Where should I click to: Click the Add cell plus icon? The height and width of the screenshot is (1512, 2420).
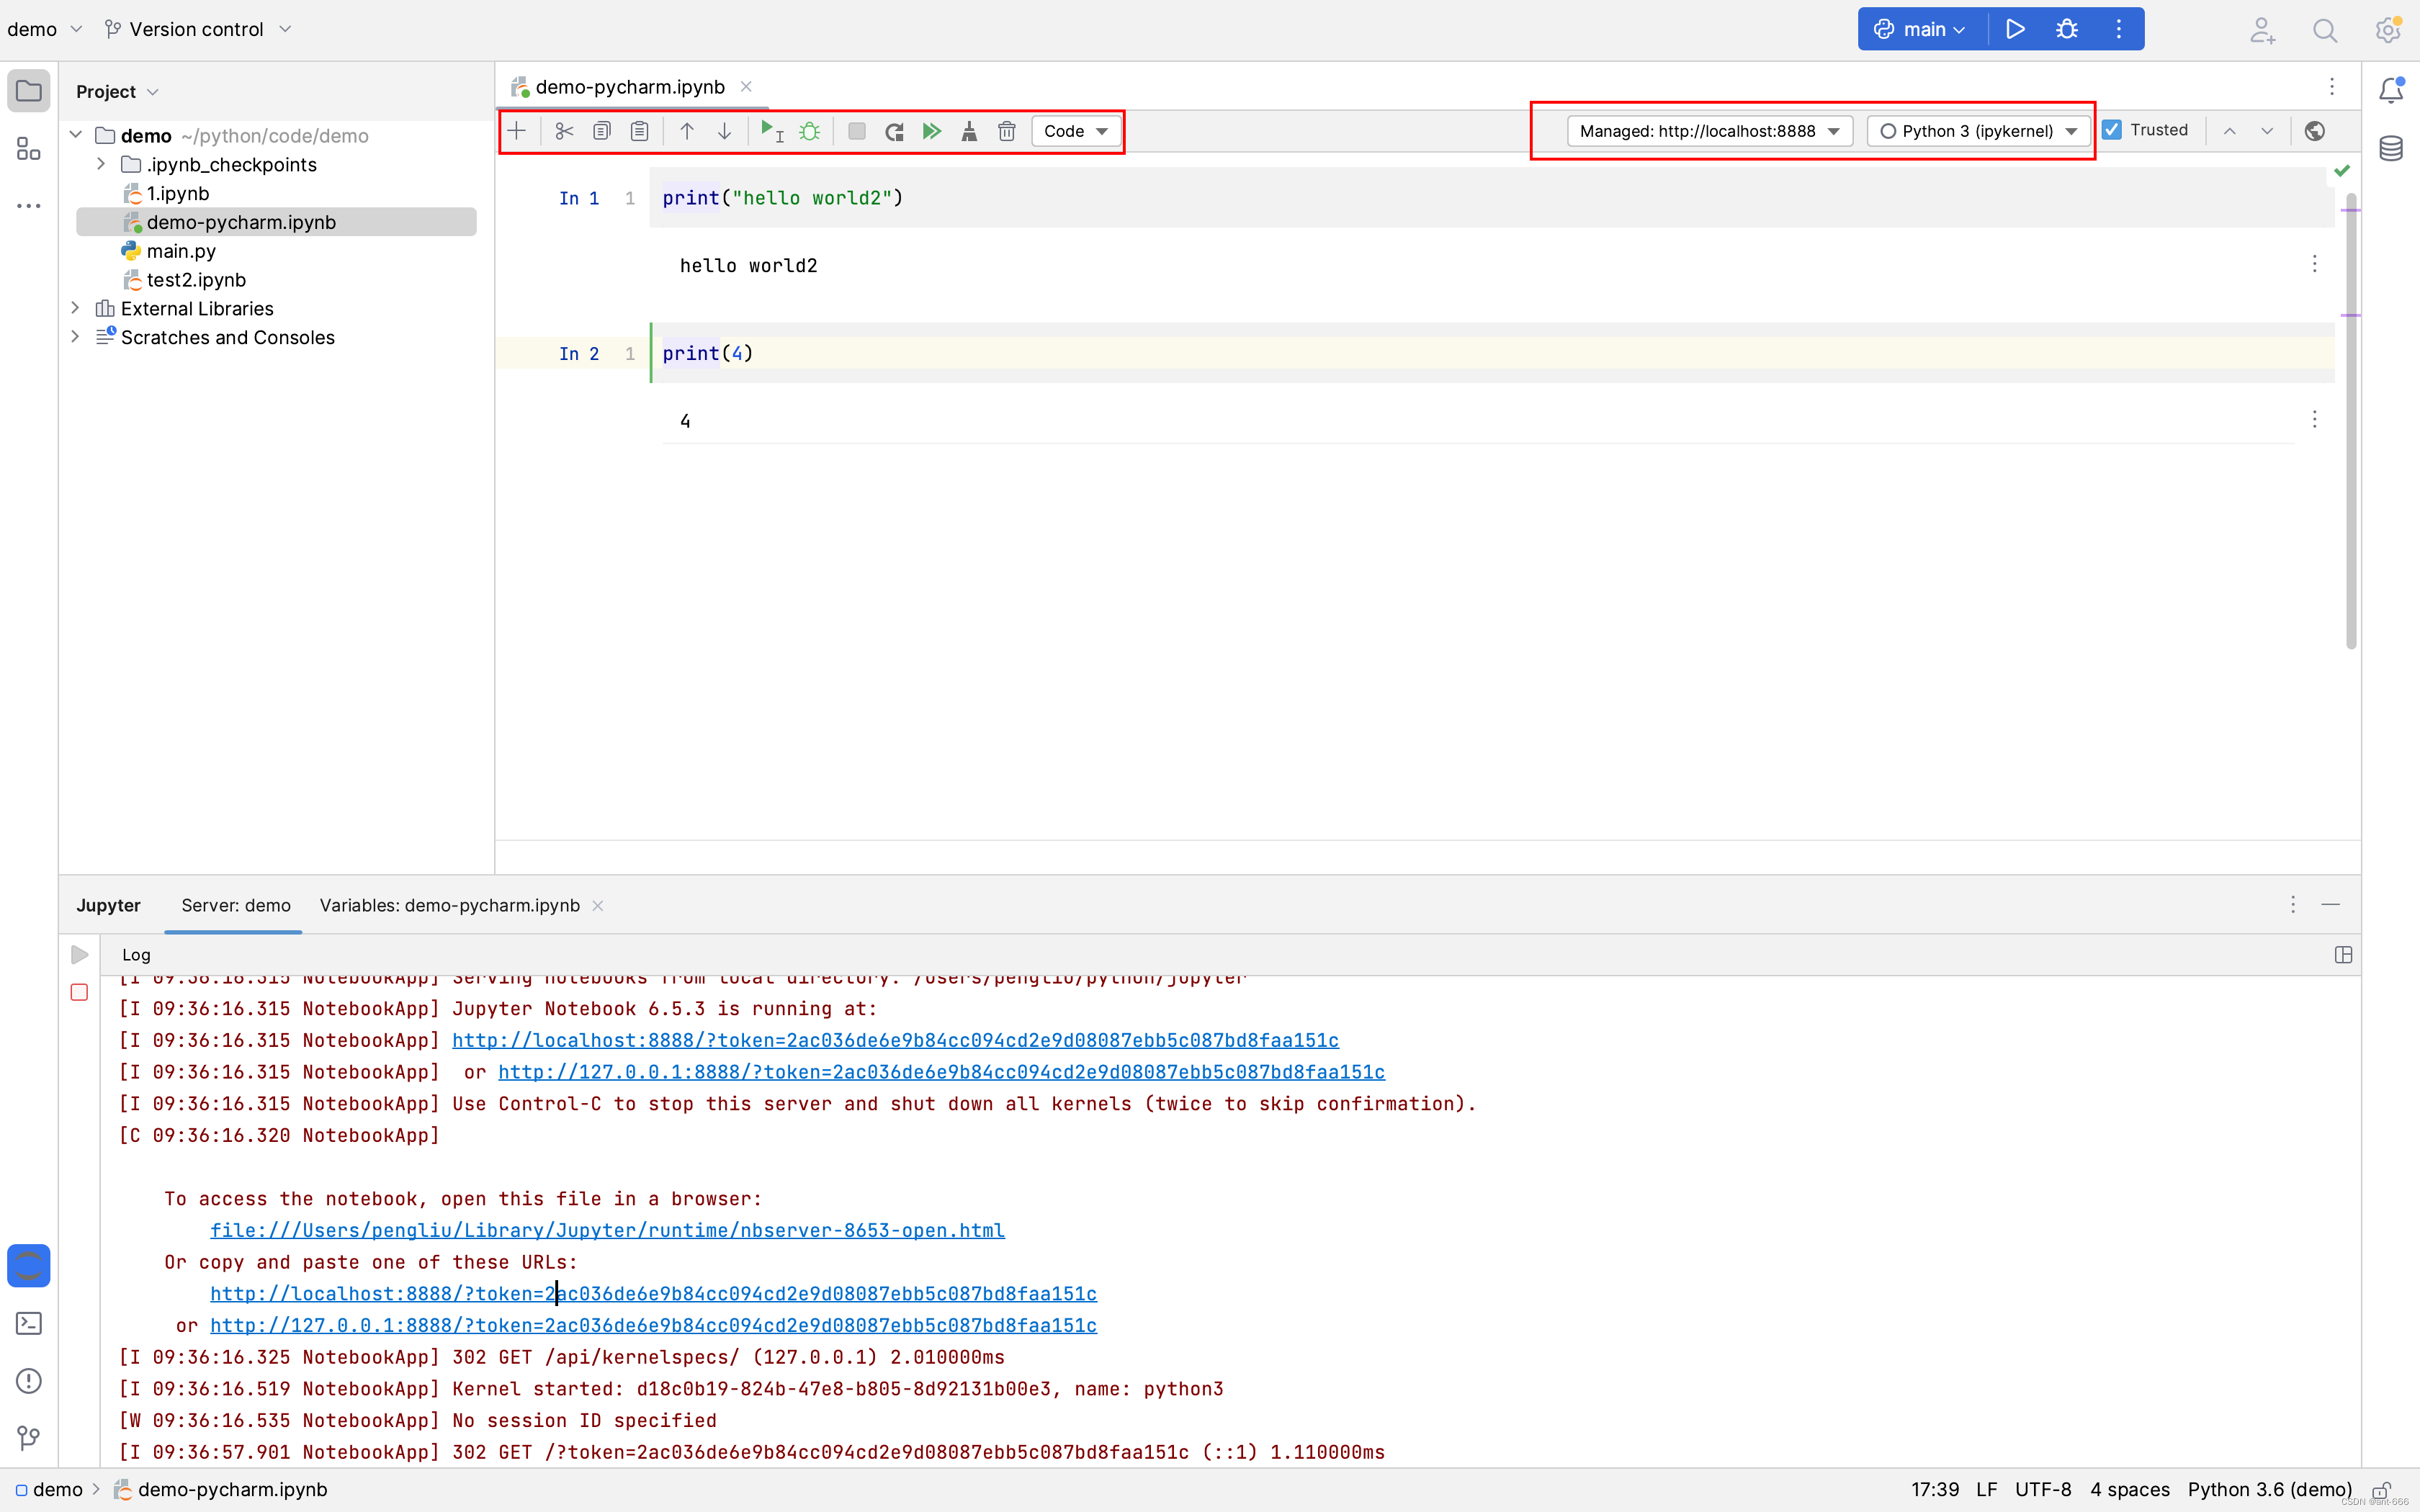[x=517, y=131]
